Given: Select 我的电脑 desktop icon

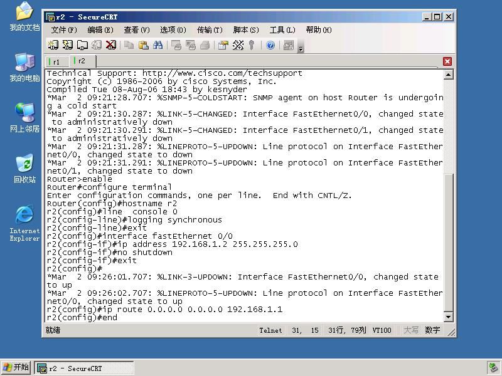Looking at the screenshot, I should click(x=24, y=68).
